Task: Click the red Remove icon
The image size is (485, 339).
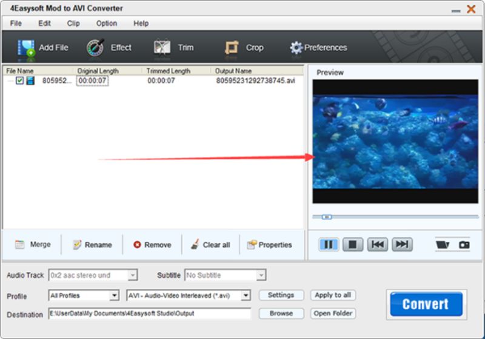Action: click(137, 245)
